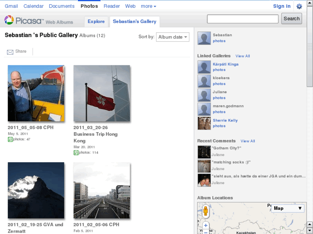Image resolution: width=313 pixels, height=234 pixels.
Task: Go to Gmail in the top bar
Action: click(x=11, y=6)
